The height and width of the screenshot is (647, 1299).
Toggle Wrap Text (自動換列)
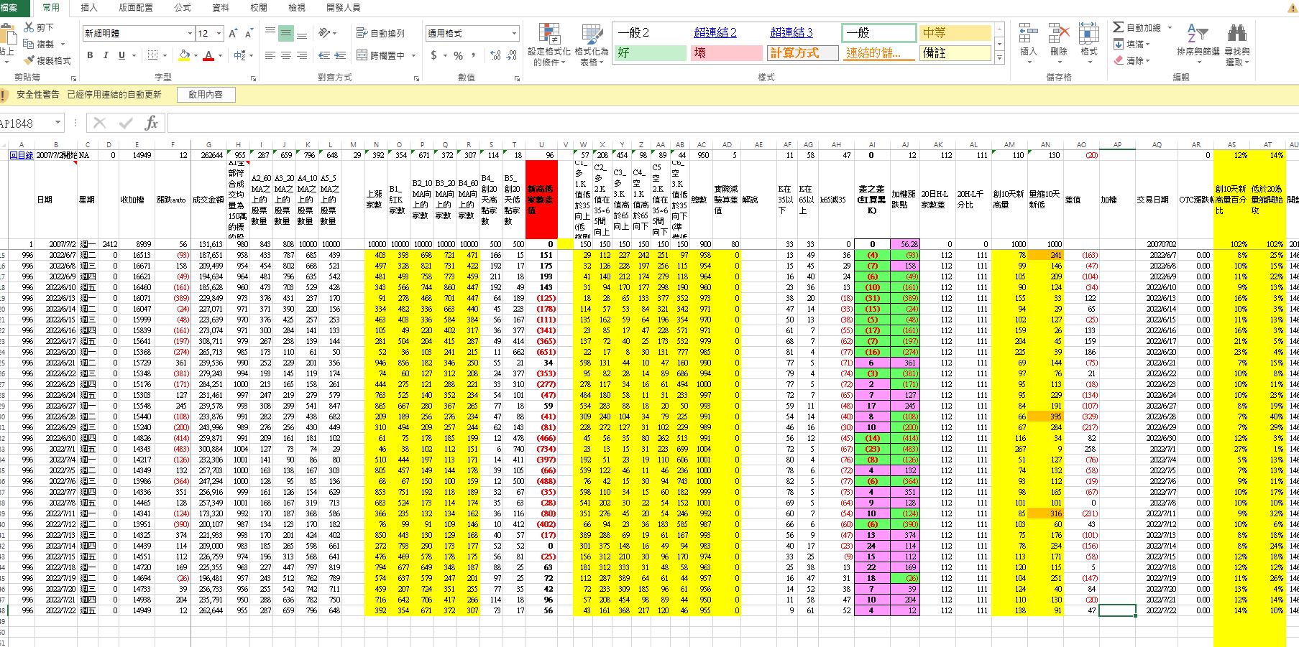380,33
